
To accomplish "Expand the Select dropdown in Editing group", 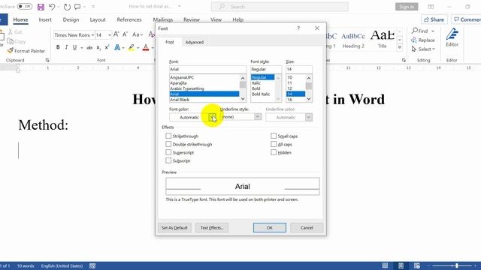I will coord(423,49).
